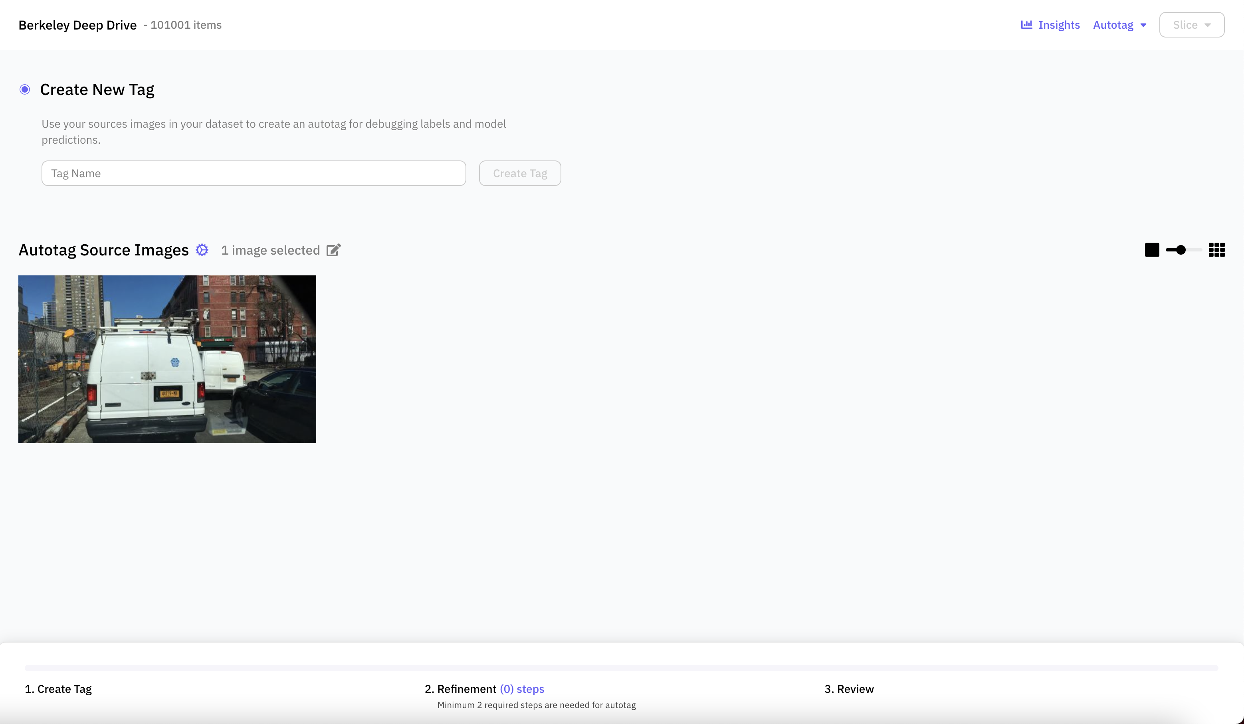Click the Autotag dropdown arrow caret
This screenshot has height=724, width=1244.
pos(1143,25)
